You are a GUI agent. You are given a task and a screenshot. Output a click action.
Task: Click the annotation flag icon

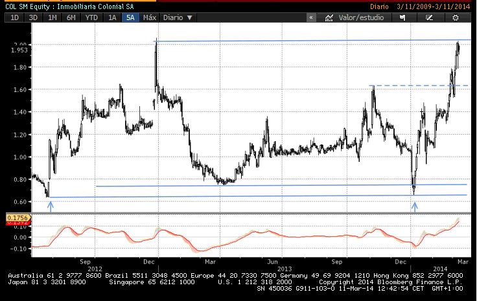pyautogui.click(x=402, y=17)
